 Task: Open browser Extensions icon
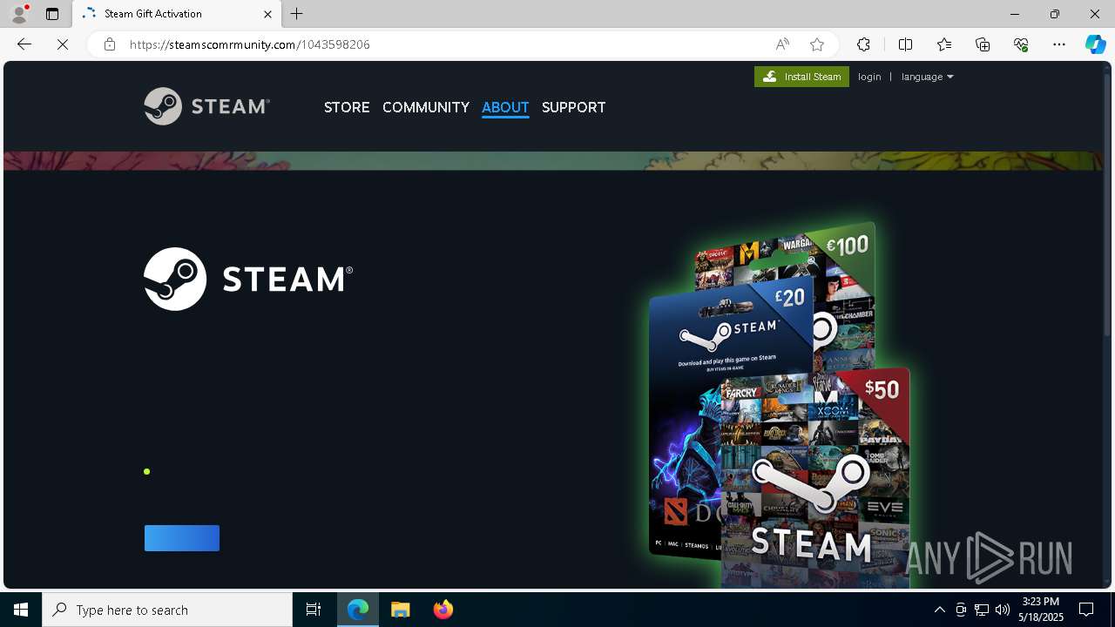(x=863, y=44)
